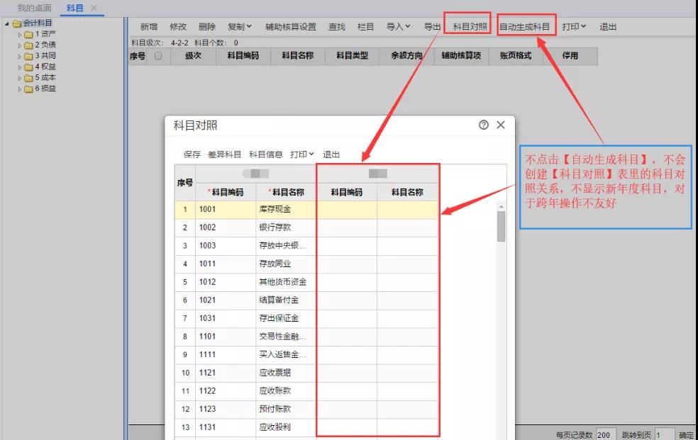Click scrollbar thumb in 科目对照 table
This screenshot has height=440, width=698.
[x=502, y=226]
